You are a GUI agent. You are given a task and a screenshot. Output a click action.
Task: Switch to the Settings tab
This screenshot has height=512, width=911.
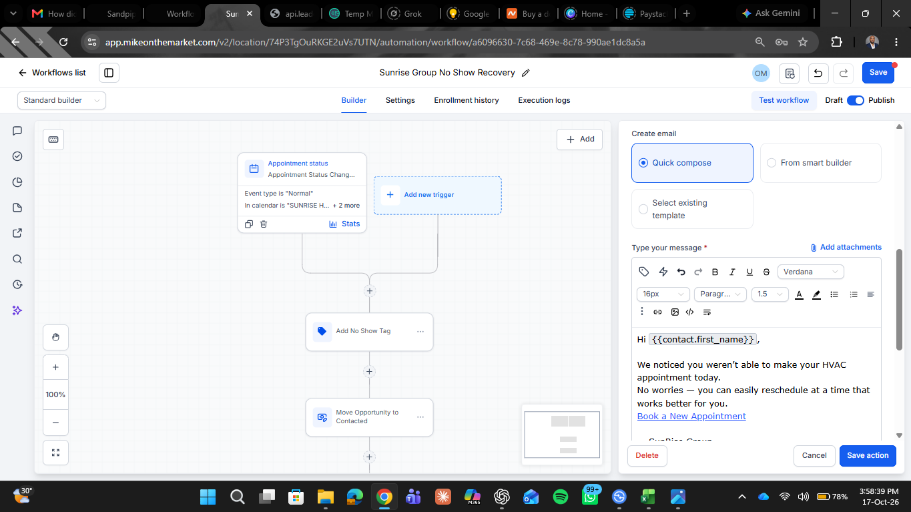(x=400, y=100)
